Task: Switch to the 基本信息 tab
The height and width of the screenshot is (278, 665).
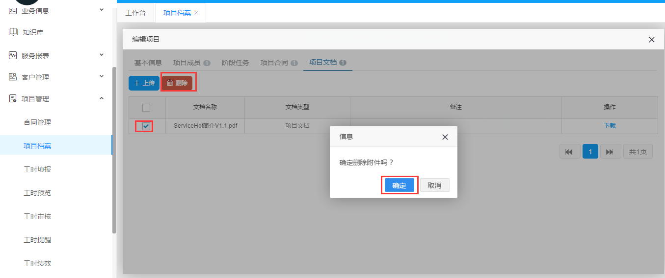Action: pyautogui.click(x=148, y=63)
